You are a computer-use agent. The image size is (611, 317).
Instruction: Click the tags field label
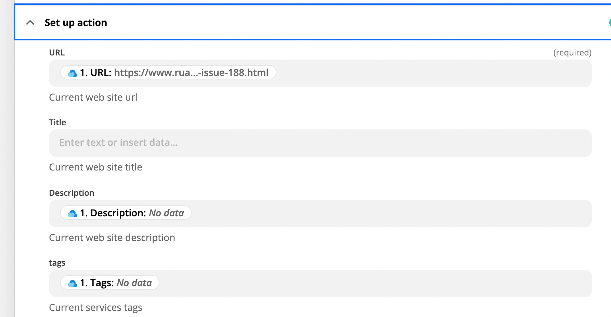pos(57,263)
